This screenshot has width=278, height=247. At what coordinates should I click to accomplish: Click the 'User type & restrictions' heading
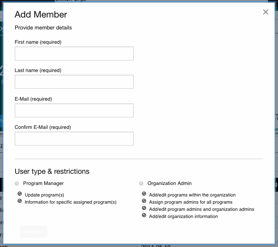point(52,171)
